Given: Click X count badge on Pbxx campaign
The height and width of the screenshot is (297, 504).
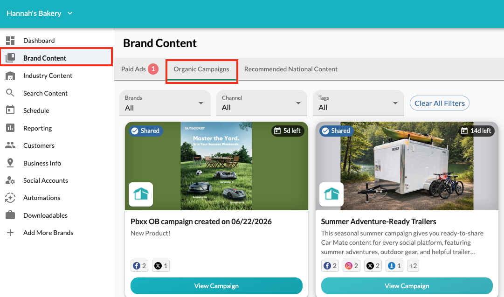Looking at the screenshot, I should click(x=161, y=266).
